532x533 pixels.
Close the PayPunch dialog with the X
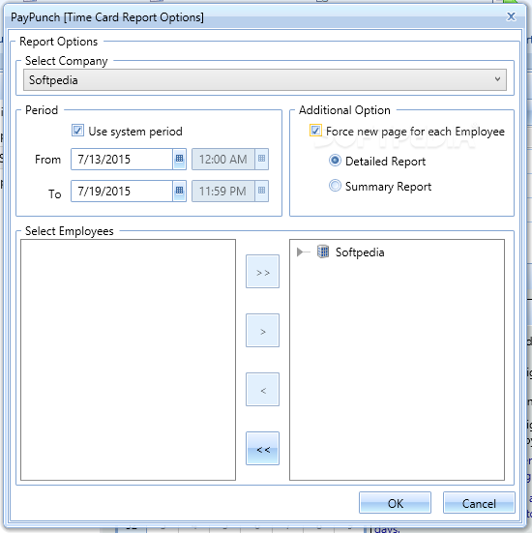click(511, 16)
